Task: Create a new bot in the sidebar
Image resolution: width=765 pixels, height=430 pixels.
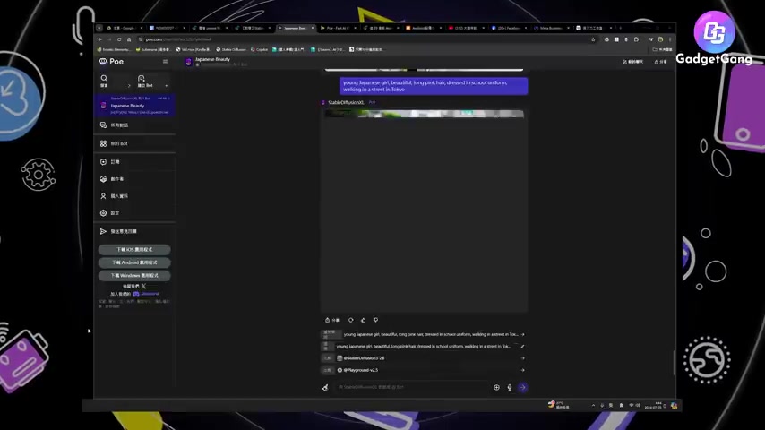Action: click(144, 81)
